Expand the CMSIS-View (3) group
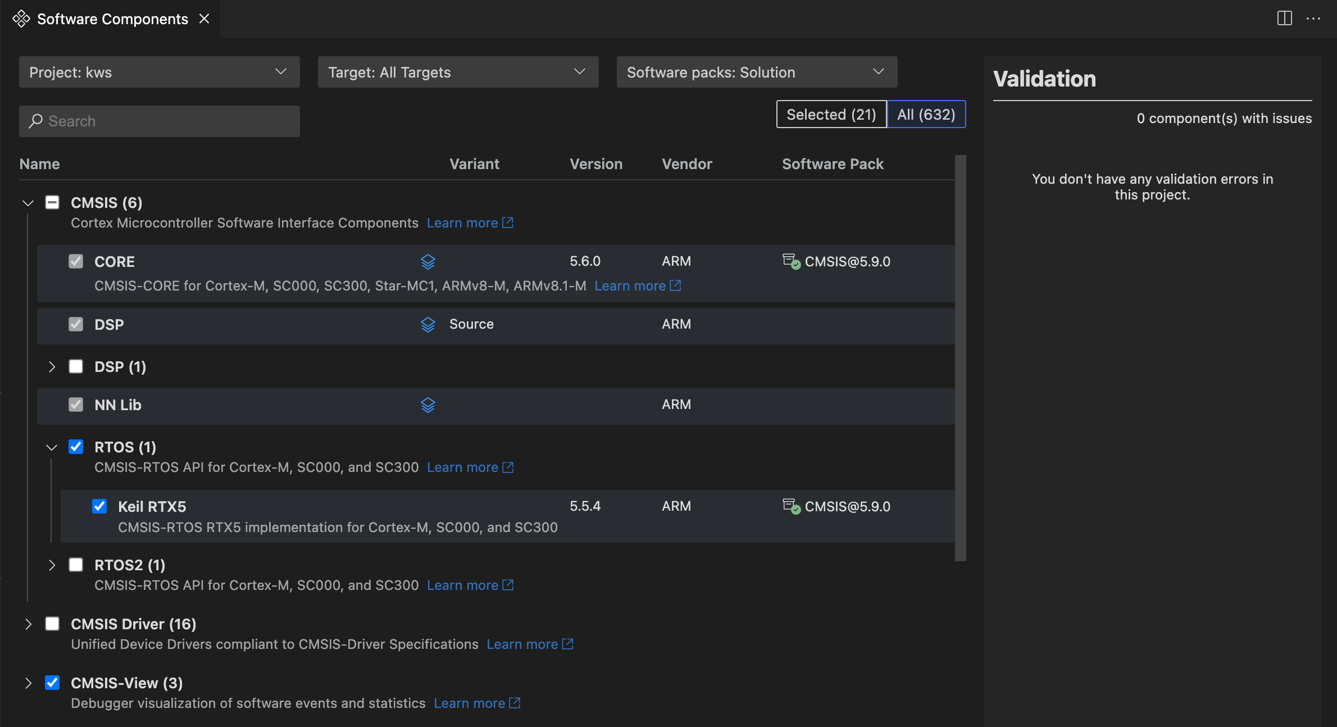The height and width of the screenshot is (727, 1337). (28, 683)
